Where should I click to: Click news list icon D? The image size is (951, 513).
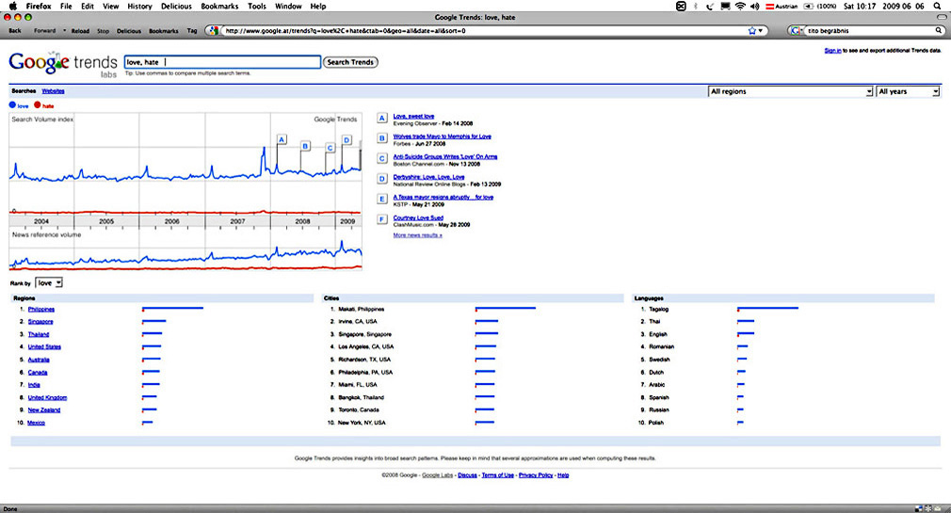(382, 179)
